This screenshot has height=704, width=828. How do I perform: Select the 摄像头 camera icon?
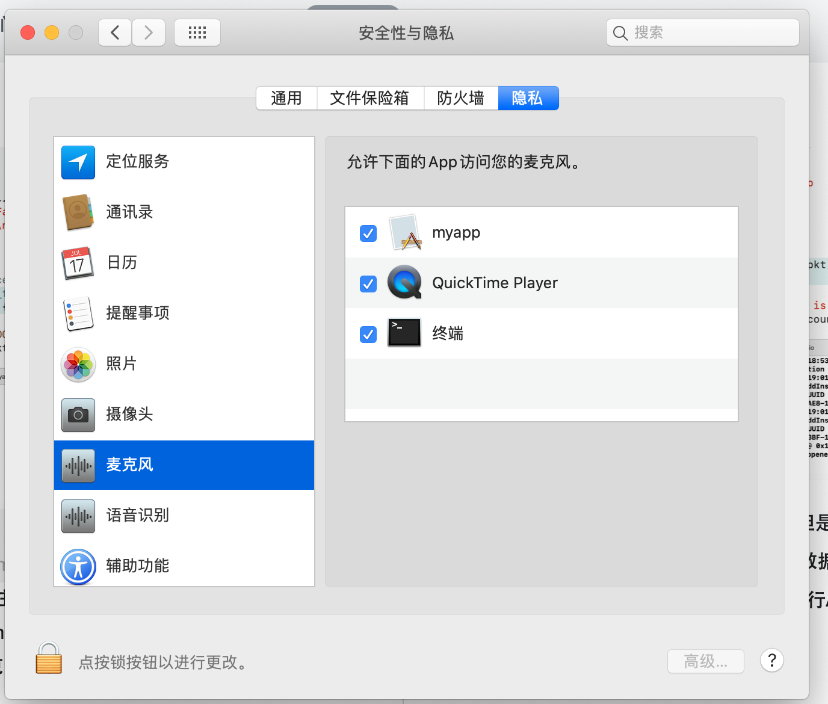[78, 415]
